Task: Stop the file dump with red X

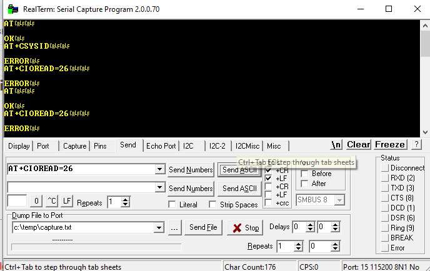Action: [x=245, y=228]
